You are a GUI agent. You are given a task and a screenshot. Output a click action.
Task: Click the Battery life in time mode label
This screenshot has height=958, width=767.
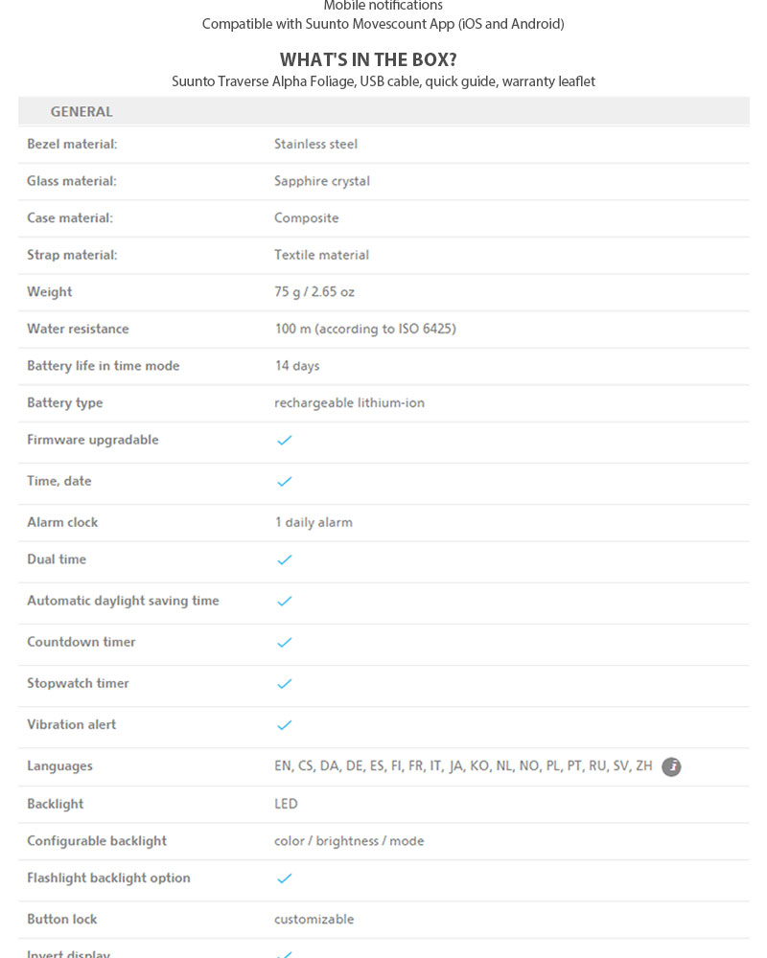coord(103,366)
